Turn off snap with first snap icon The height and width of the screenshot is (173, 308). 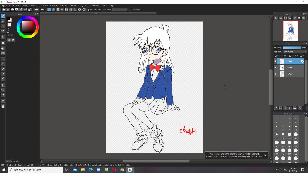coord(49,9)
